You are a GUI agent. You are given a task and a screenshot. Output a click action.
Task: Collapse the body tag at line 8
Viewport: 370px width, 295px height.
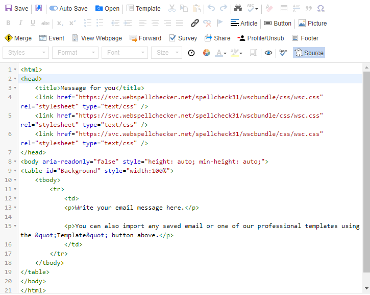click(15, 162)
